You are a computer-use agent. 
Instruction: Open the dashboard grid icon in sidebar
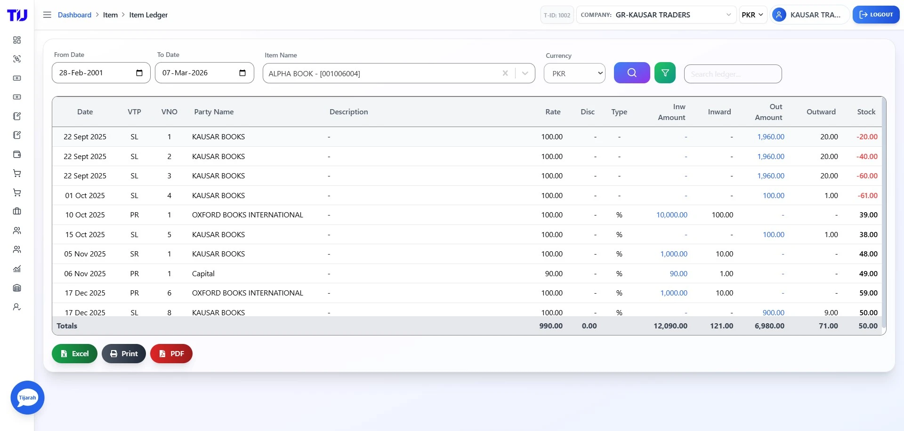coord(17,40)
